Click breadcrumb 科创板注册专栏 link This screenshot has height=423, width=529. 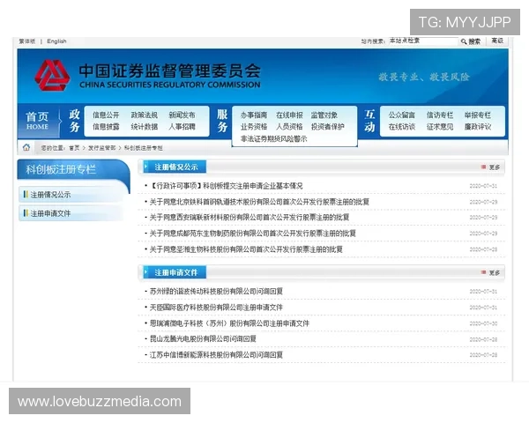coord(144,148)
